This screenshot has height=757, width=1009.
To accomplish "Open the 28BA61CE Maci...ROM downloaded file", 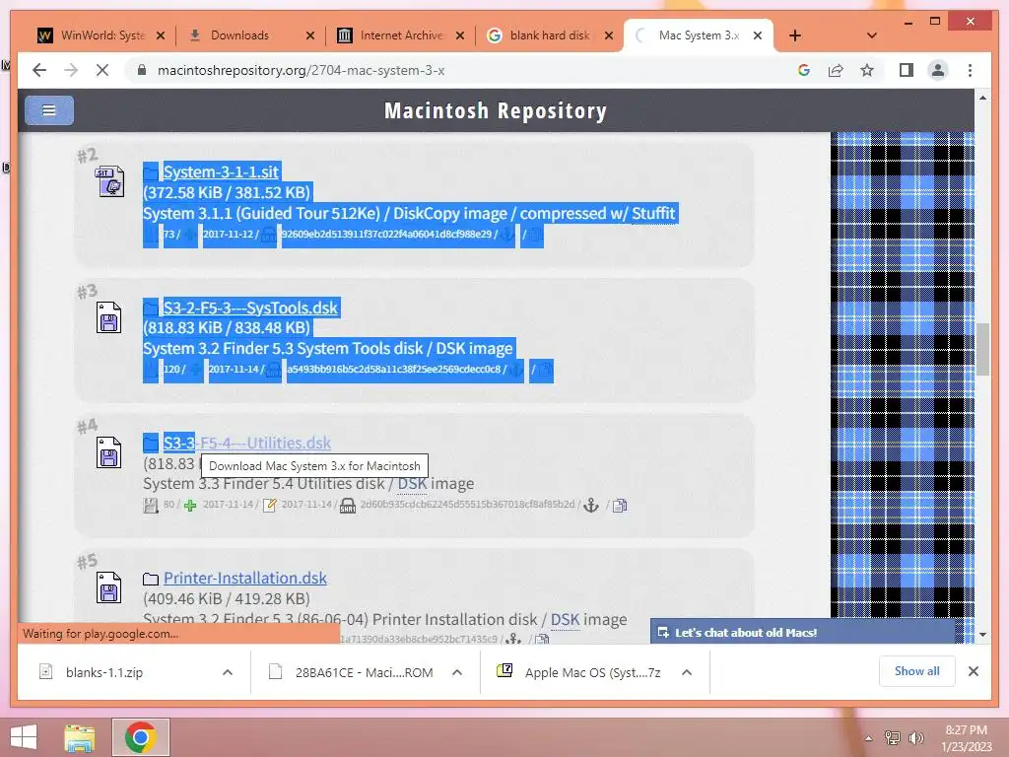I will (365, 672).
